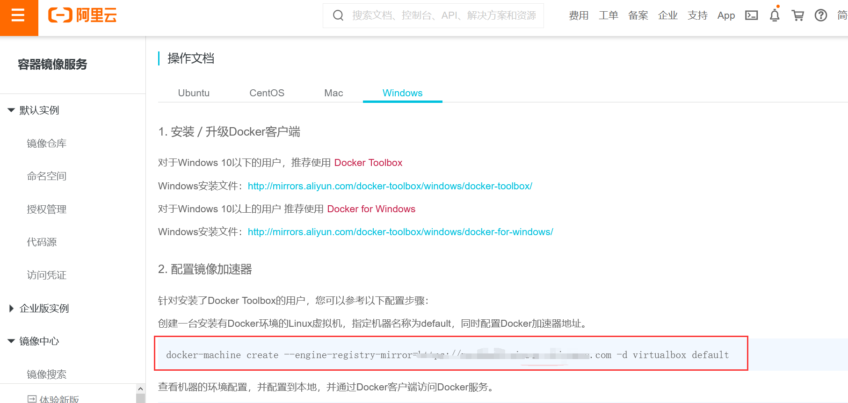The height and width of the screenshot is (403, 848).
Task: Click the 体验新版 icon
Action: click(x=32, y=399)
